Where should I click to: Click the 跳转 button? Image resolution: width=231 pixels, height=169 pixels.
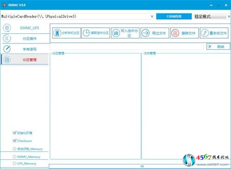(x=218, y=47)
